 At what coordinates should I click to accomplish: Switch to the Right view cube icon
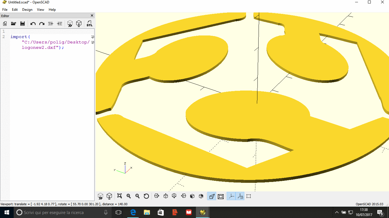(156, 196)
